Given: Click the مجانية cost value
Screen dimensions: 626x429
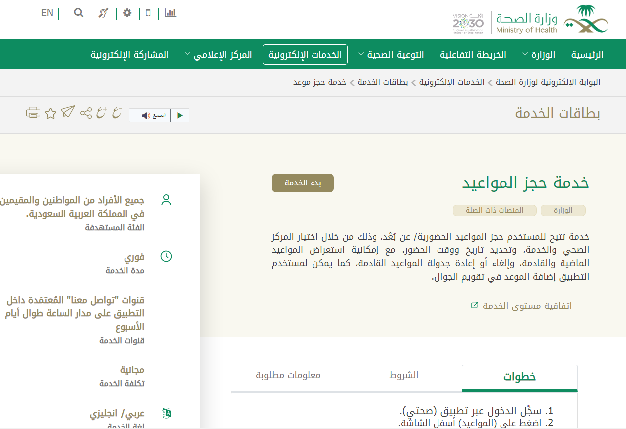Looking at the screenshot, I should pos(132,370).
